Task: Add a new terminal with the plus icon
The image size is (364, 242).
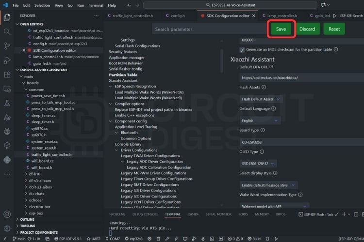Action: coord(344,214)
